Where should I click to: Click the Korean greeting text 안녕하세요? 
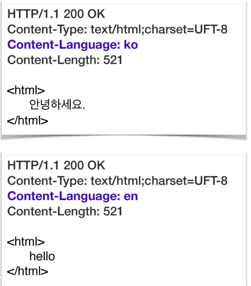click(58, 105)
